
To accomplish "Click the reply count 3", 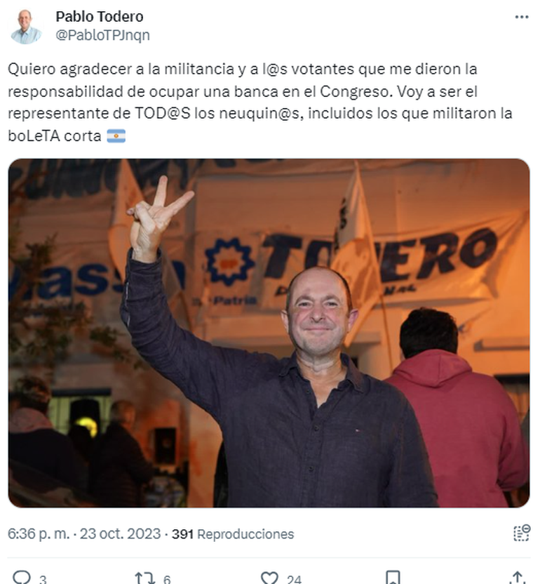I will 43,580.
